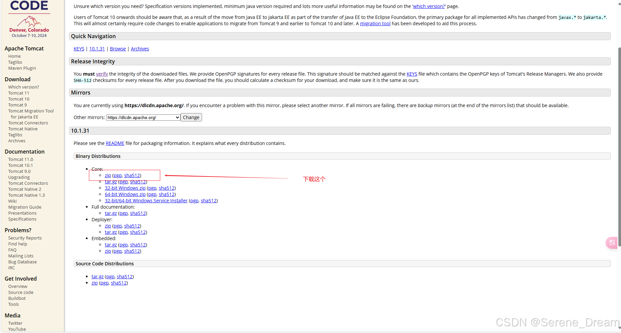This screenshot has height=333, width=621.
Task: Click the Community Over Code Denver banner
Action: point(29,19)
